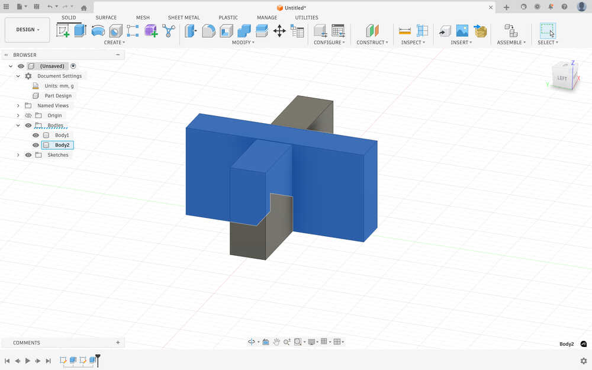Jump to the timeline beginning
Viewport: 592px width, 370px height.
[x=7, y=361]
